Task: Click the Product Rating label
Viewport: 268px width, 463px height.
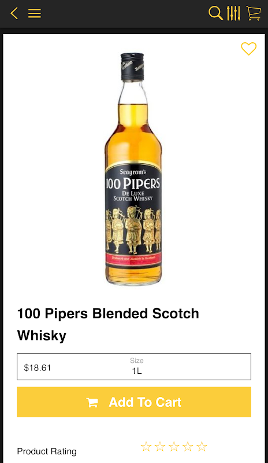Action: [47, 451]
